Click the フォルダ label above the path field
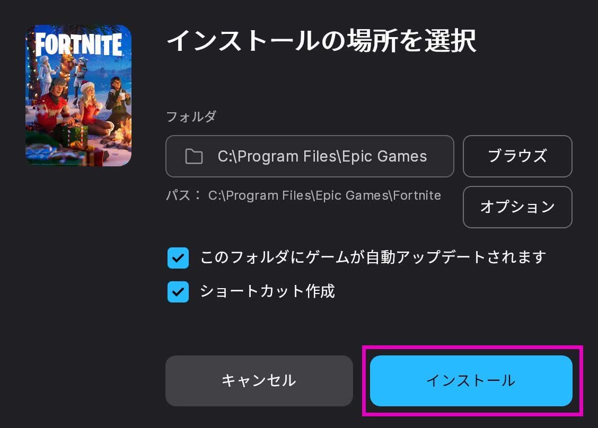The image size is (598, 428). tap(191, 117)
